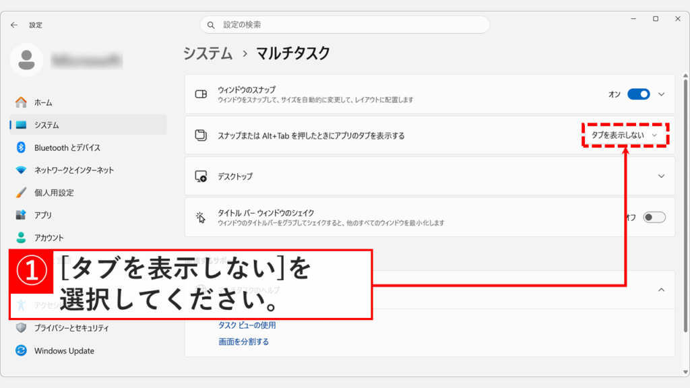
Task: Maximize the Settings window
Action: (x=655, y=19)
